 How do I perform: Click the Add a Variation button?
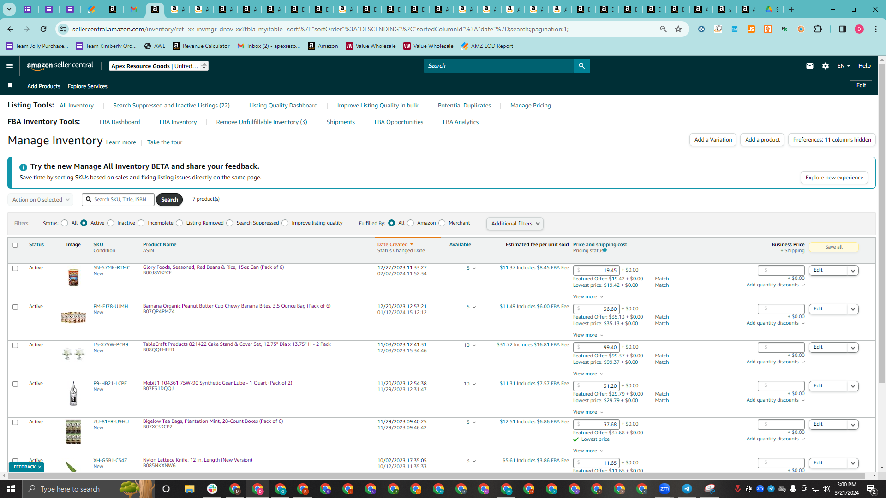[x=713, y=140]
